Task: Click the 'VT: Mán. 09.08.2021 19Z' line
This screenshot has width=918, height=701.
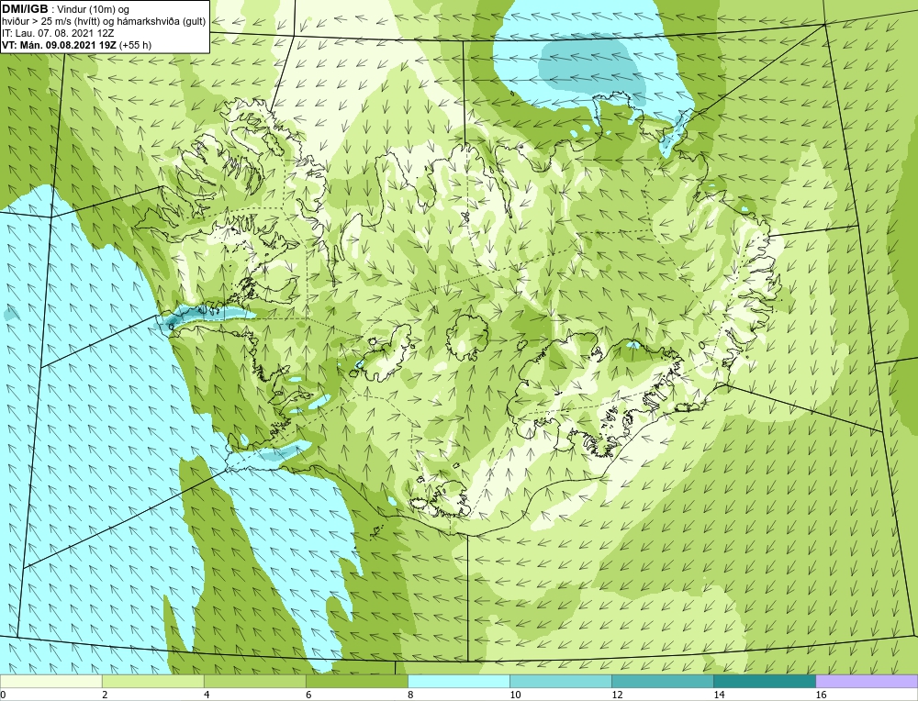Action: point(59,44)
